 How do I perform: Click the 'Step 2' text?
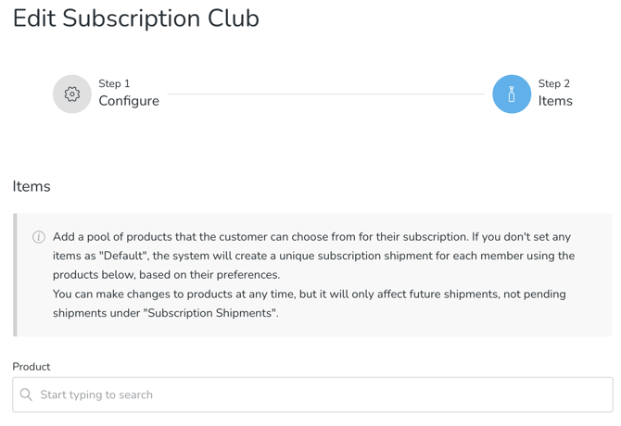(553, 83)
